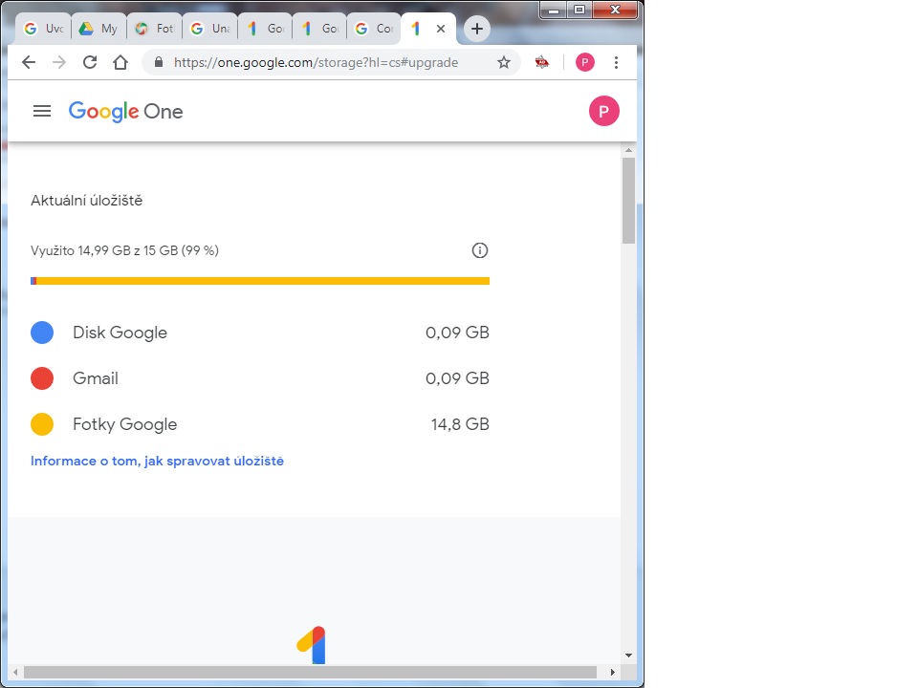Click the Google One logo
The height and width of the screenshot is (688, 918).
coord(126,111)
